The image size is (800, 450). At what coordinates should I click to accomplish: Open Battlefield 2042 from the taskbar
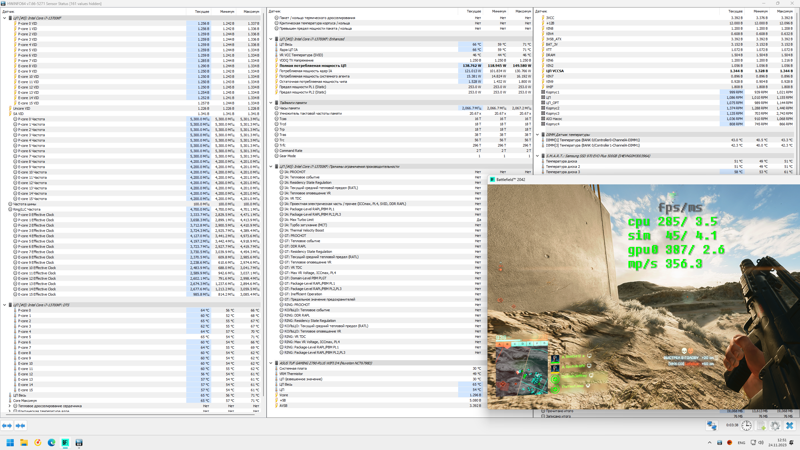click(x=65, y=442)
